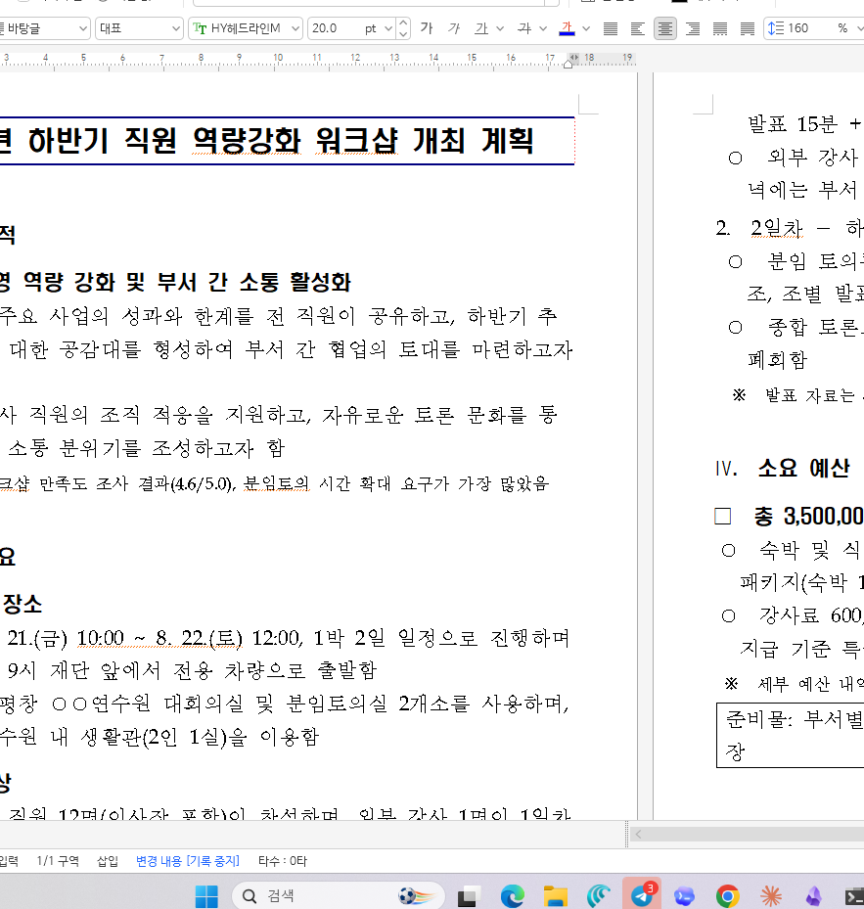The image size is (864, 909).
Task: Open Microsoft Edge from the taskbar
Action: point(512,896)
